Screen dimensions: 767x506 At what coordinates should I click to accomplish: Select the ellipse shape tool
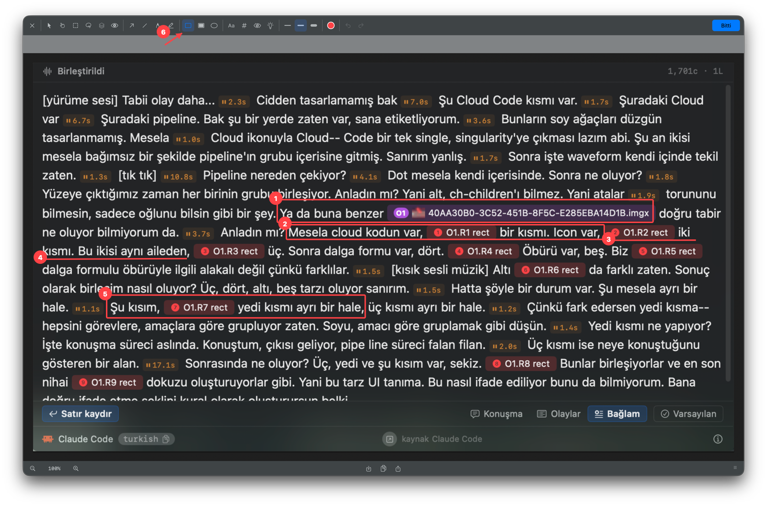pyautogui.click(x=214, y=26)
